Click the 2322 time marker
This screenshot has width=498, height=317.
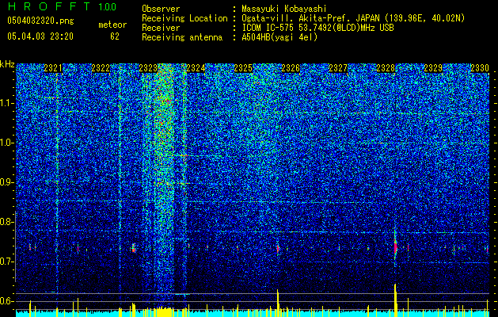point(101,68)
